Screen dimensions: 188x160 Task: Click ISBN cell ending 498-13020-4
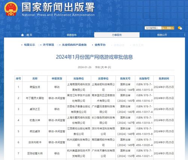(x=144, y=142)
